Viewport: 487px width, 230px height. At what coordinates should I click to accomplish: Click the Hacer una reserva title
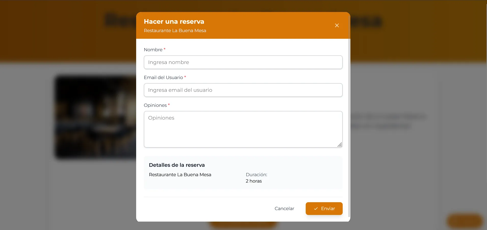point(174,21)
